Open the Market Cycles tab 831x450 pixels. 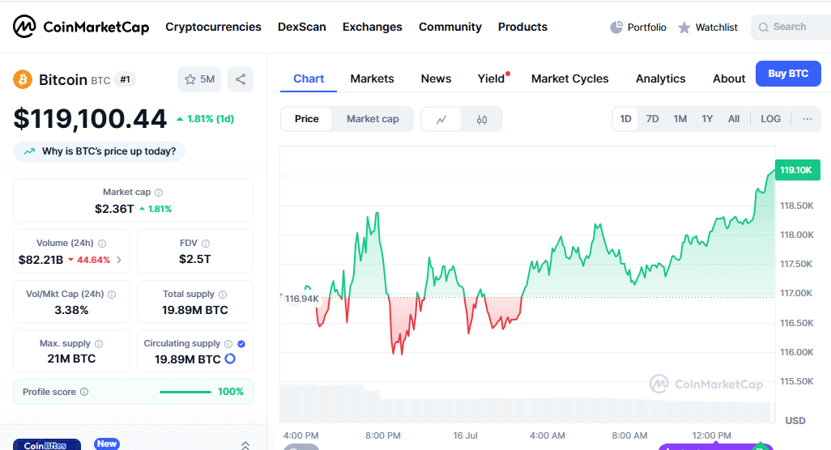point(569,79)
